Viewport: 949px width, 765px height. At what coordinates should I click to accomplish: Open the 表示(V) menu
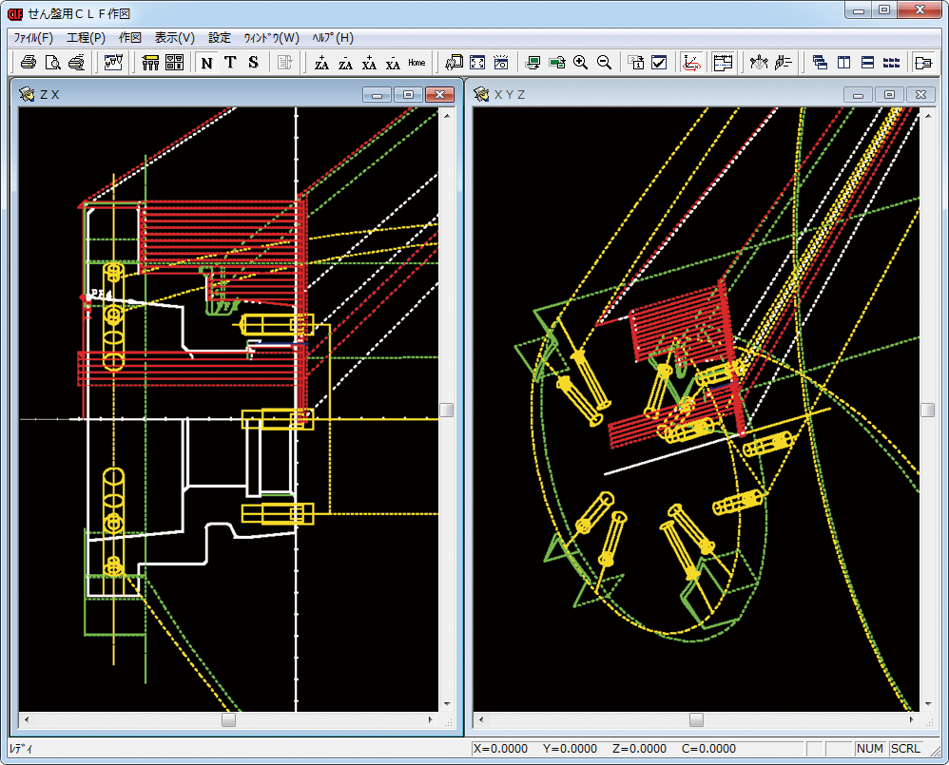click(174, 37)
